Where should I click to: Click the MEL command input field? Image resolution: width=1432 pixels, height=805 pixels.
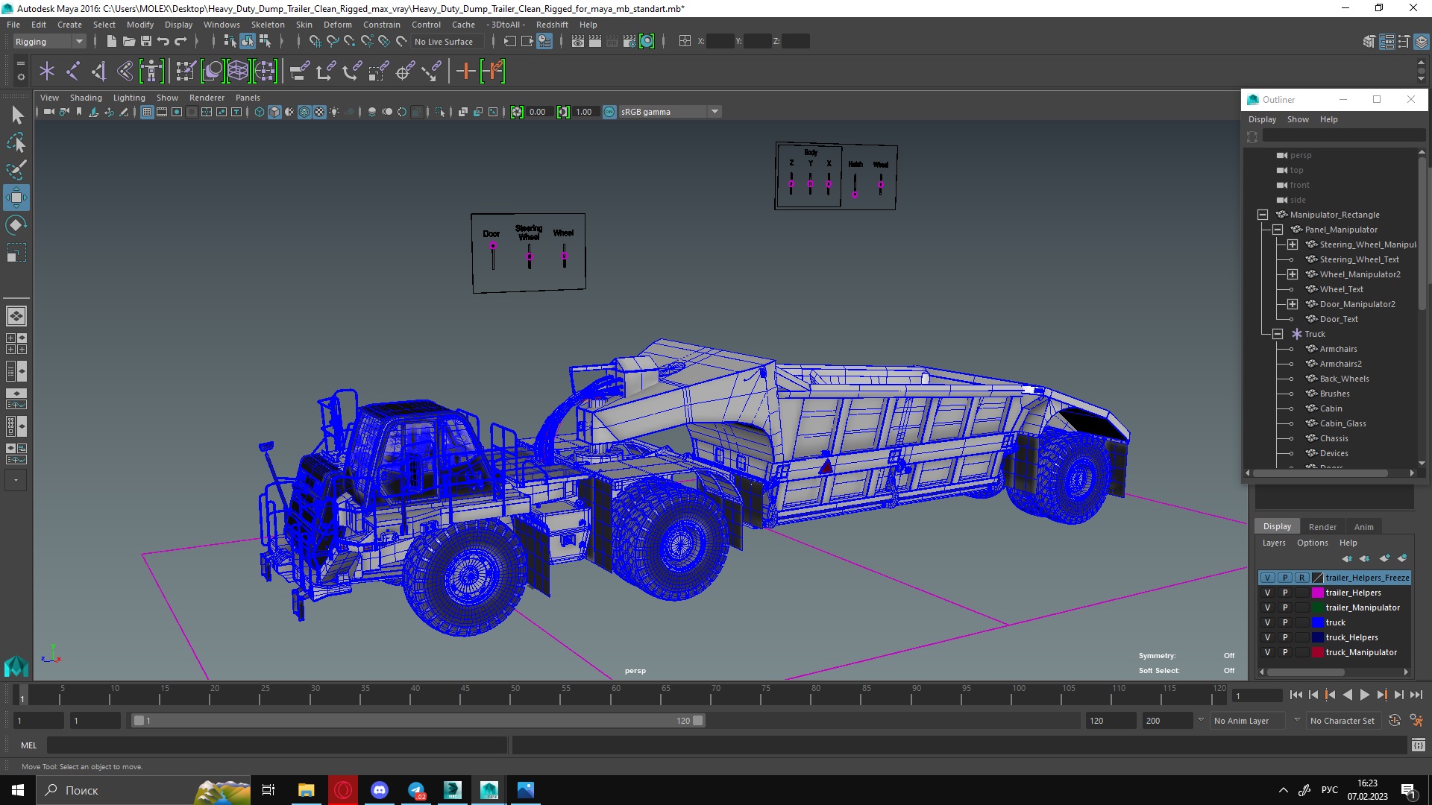[277, 745]
